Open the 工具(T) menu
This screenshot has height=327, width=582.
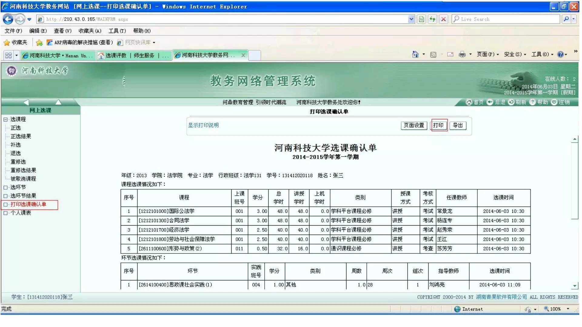point(116,31)
